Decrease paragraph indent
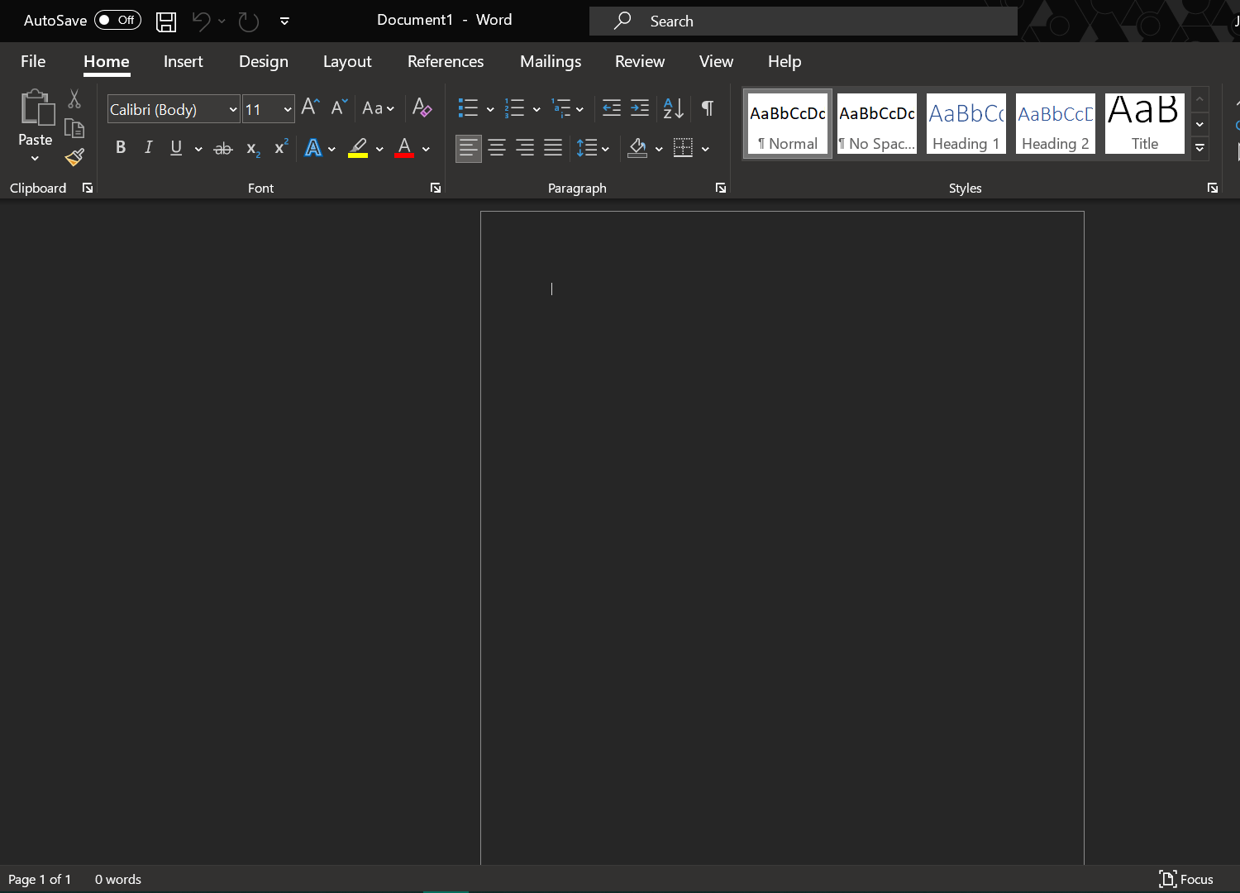The width and height of the screenshot is (1240, 893). (x=612, y=107)
